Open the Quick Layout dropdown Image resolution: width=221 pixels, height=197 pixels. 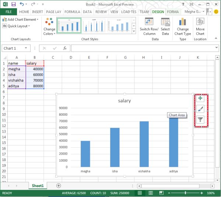tap(18, 26)
